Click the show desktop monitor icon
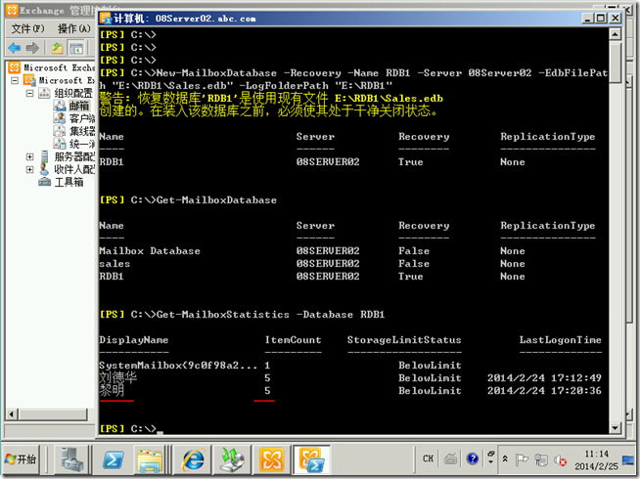640x479 pixels. pos(628,460)
